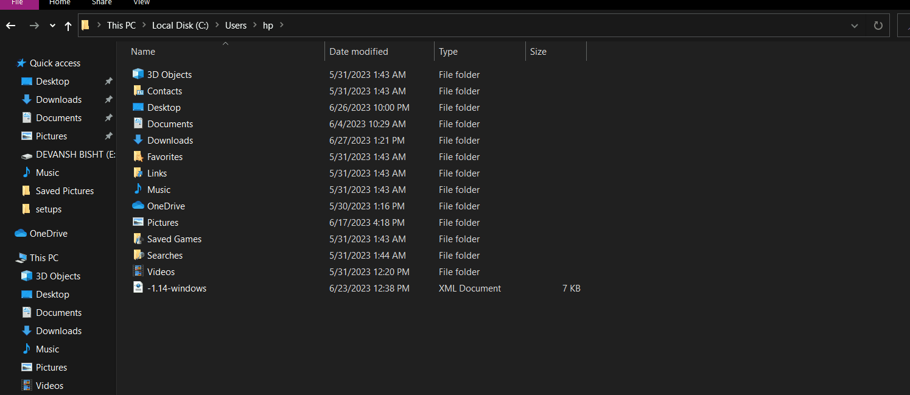Open Recent locations dropdown arrow
Screen dimensions: 910x395
[52, 26]
